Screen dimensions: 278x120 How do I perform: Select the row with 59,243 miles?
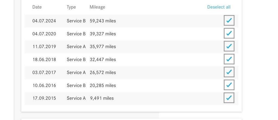[x=131, y=21]
